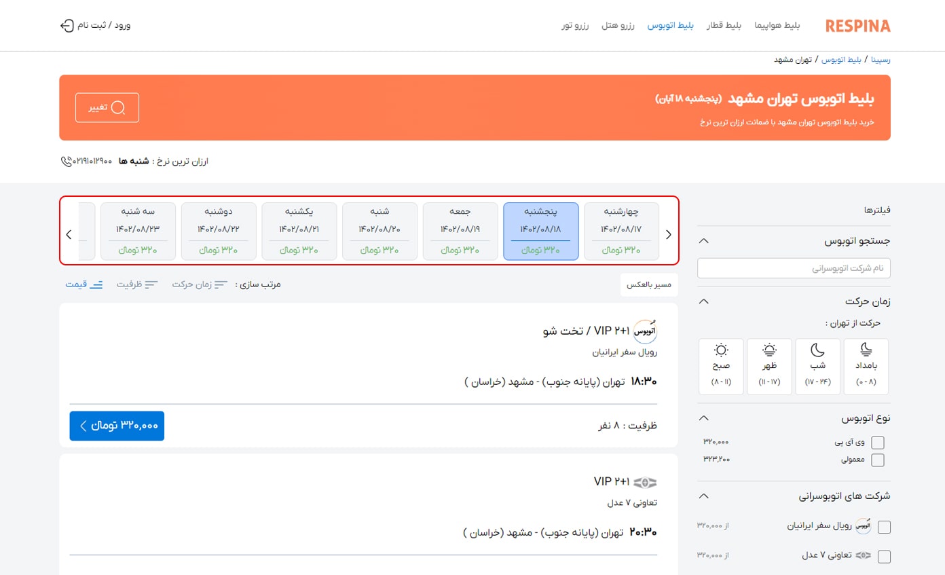Click the RESPINA logo
Viewport: 945px width, 575px height.
tap(857, 25)
